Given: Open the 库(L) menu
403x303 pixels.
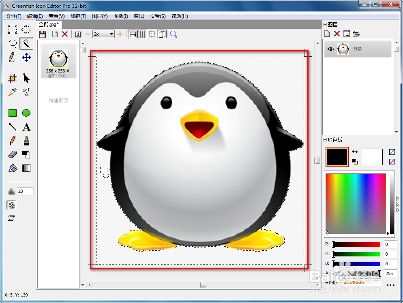Looking at the screenshot, I should pos(139,16).
